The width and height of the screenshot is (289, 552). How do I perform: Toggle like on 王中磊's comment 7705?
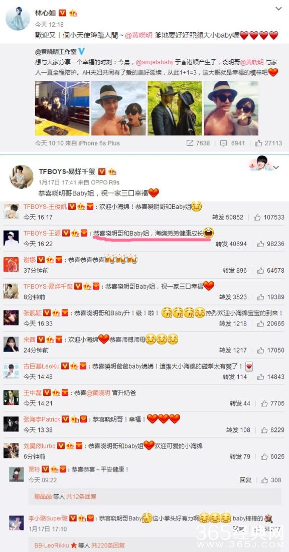coord(264,403)
